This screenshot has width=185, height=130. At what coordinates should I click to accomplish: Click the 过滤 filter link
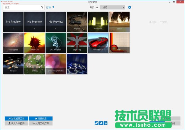[x=48, y=7]
